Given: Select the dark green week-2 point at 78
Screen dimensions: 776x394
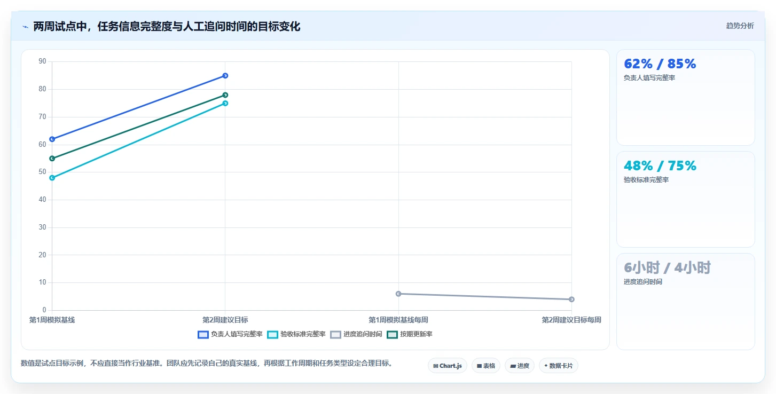Looking at the screenshot, I should pyautogui.click(x=225, y=95).
